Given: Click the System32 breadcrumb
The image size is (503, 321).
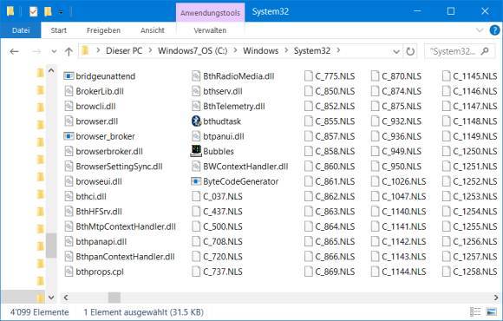Looking at the screenshot, I should (312, 50).
